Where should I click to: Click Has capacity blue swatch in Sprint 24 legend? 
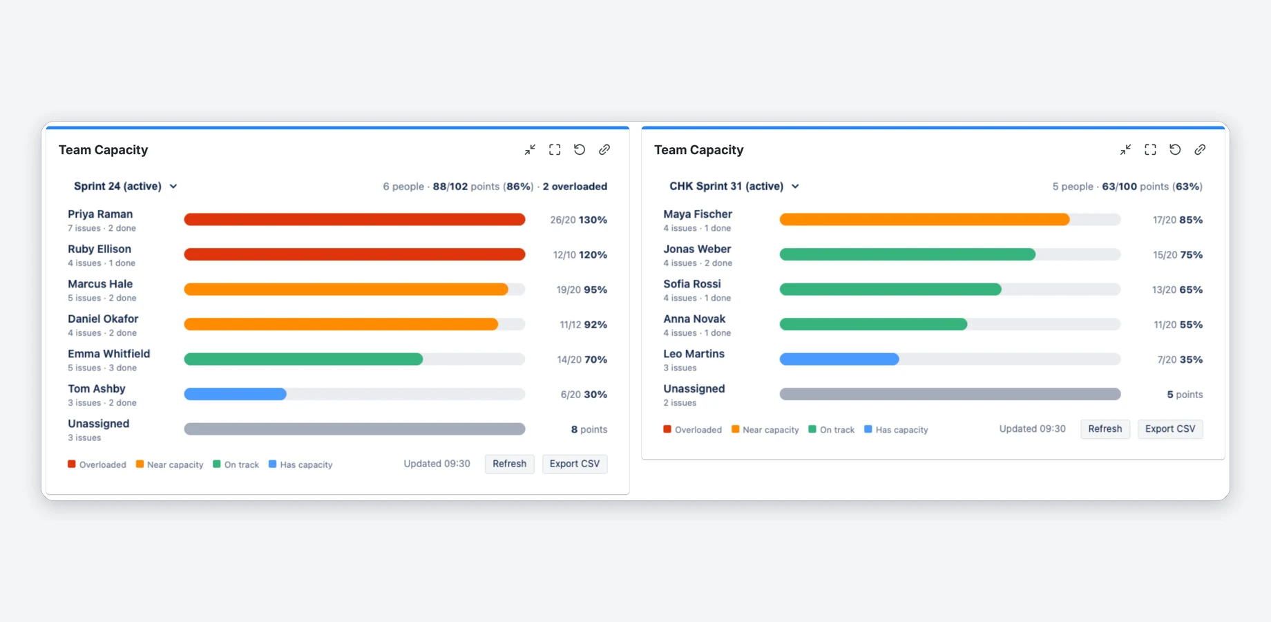(x=272, y=464)
